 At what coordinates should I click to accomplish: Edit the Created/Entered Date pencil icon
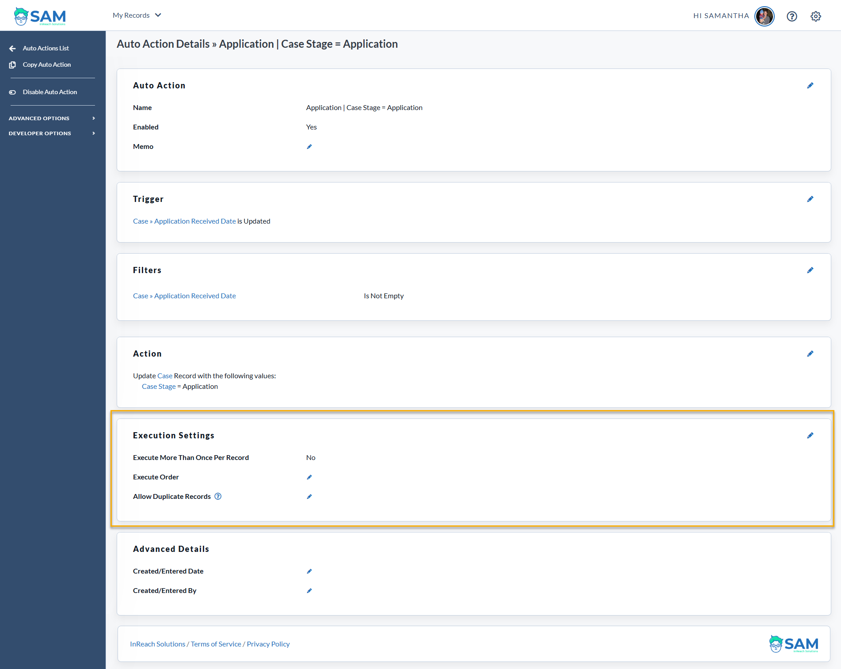(309, 571)
